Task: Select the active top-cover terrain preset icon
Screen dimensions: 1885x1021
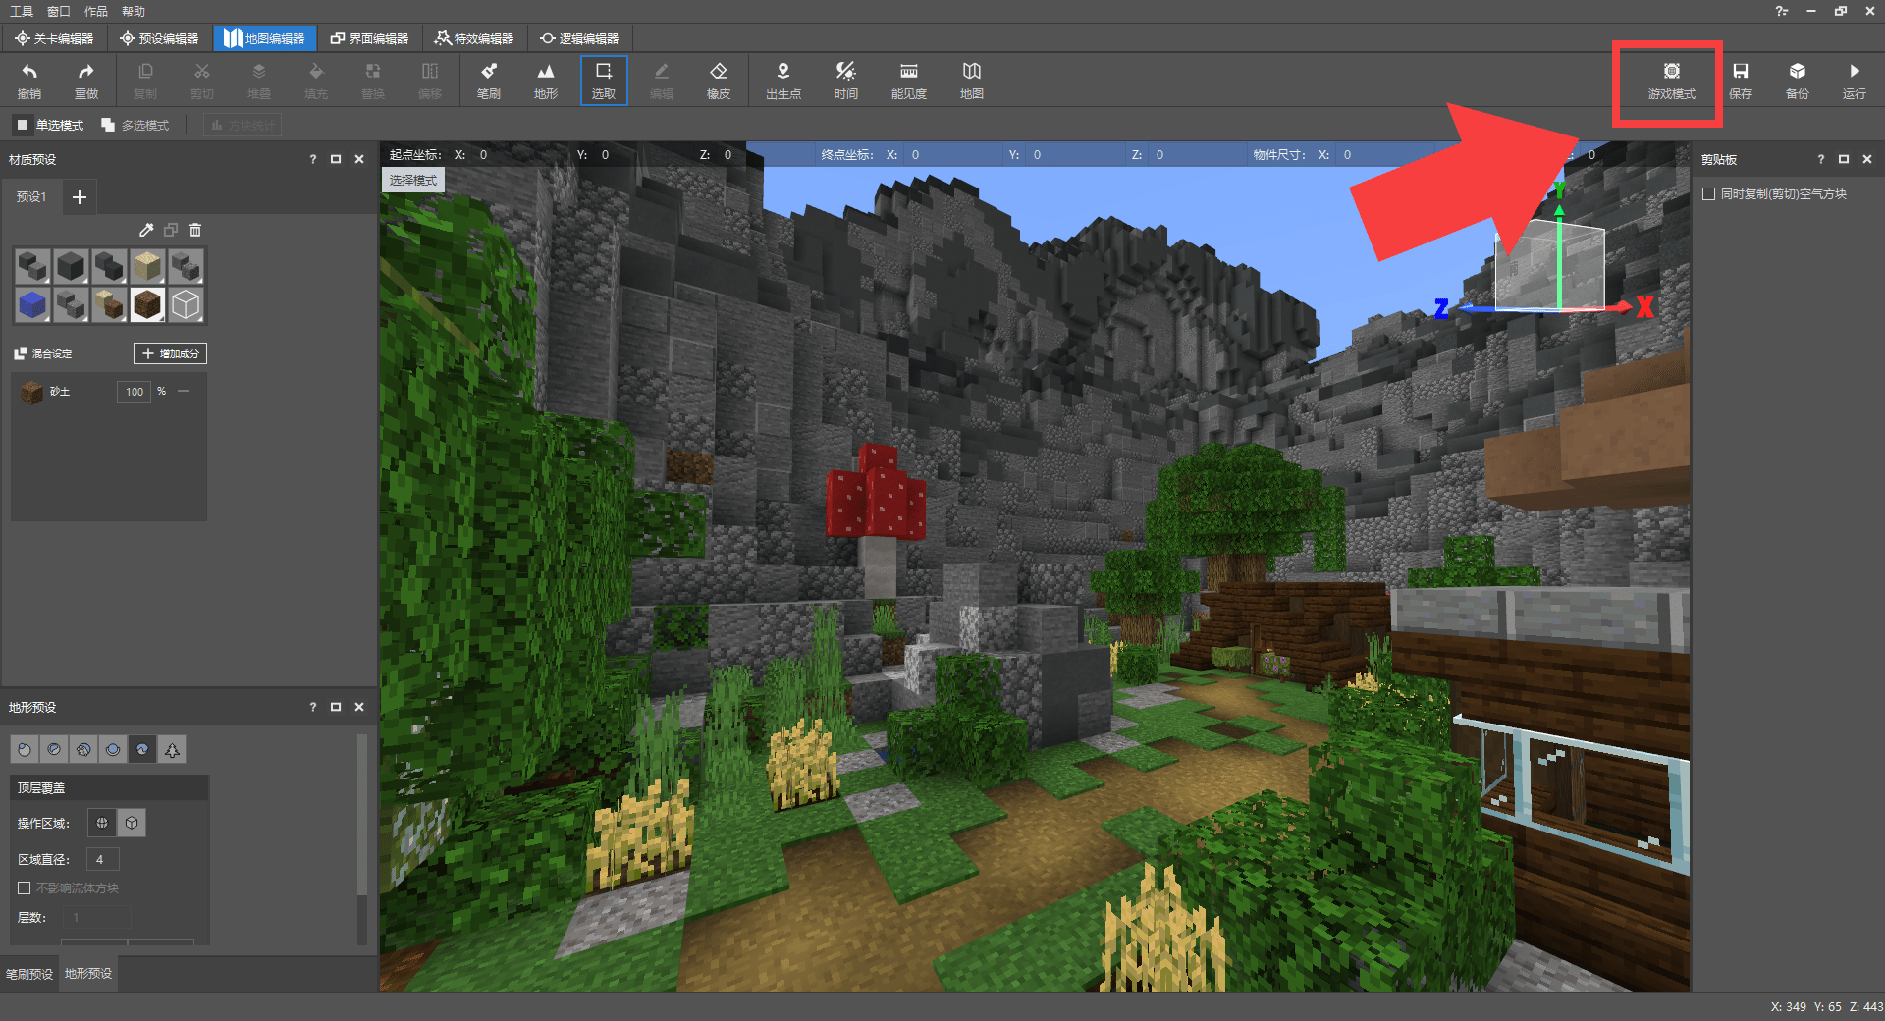Action: point(142,750)
